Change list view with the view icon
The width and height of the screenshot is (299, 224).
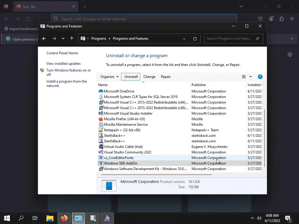244,77
